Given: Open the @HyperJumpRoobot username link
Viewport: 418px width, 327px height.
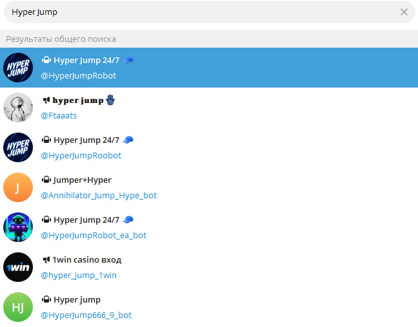Looking at the screenshot, I should click(81, 156).
